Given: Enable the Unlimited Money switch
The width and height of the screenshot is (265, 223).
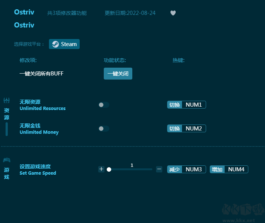Looking at the screenshot, I should coord(104,129).
